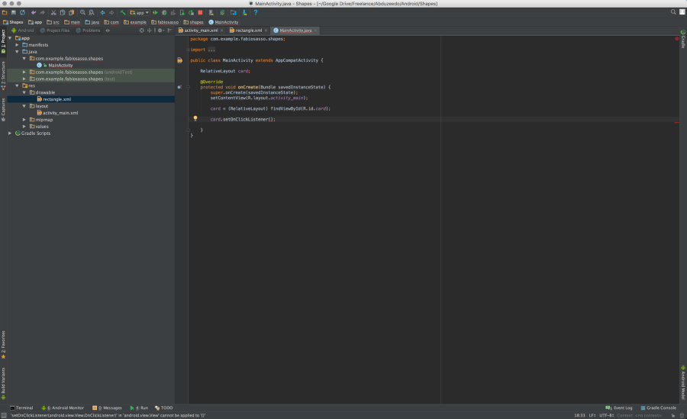Open the Android Monitor tool window

click(x=63, y=408)
